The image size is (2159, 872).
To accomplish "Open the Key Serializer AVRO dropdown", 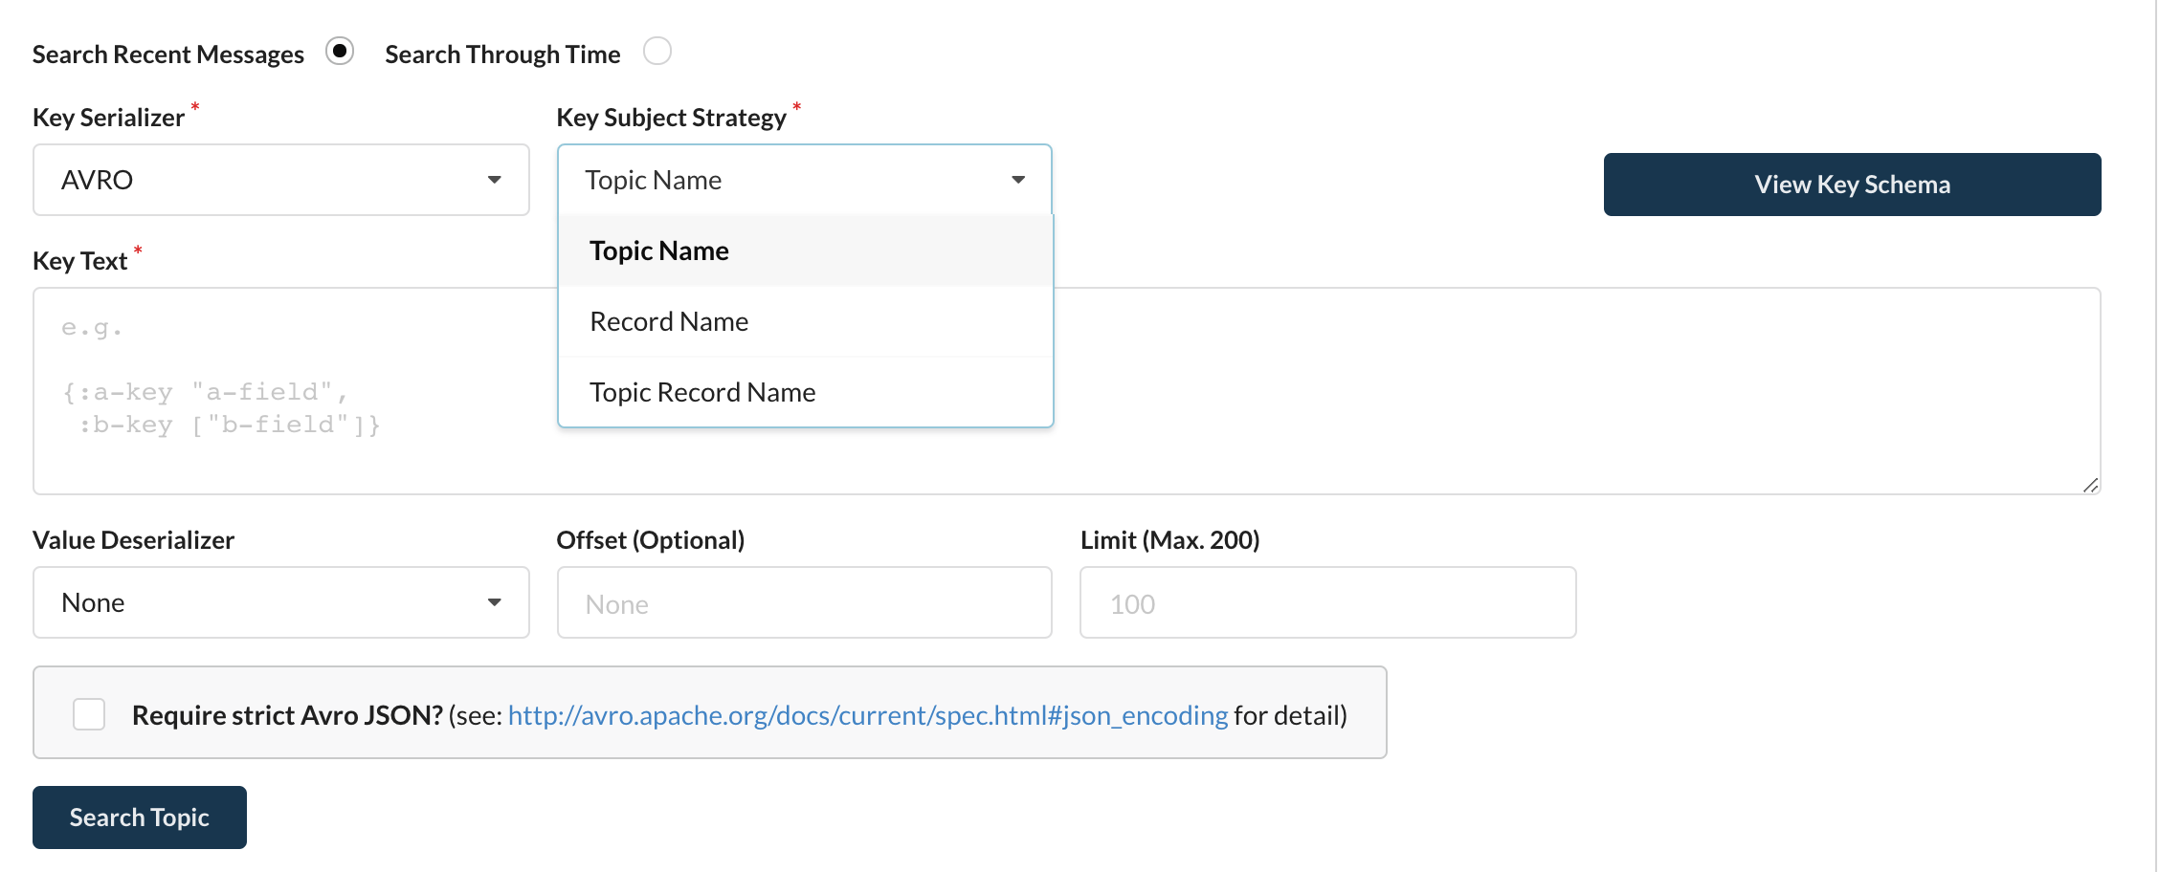I will [281, 180].
